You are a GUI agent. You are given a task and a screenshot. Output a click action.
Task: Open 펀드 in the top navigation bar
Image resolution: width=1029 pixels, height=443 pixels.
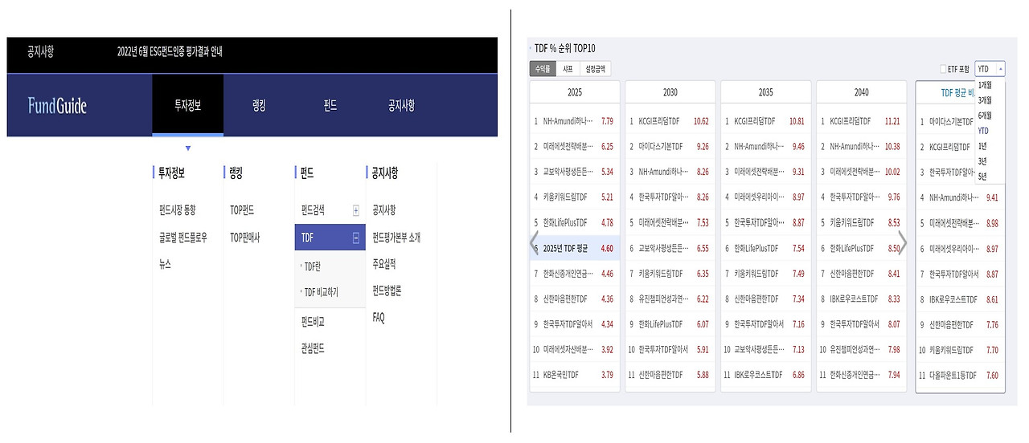(330, 105)
